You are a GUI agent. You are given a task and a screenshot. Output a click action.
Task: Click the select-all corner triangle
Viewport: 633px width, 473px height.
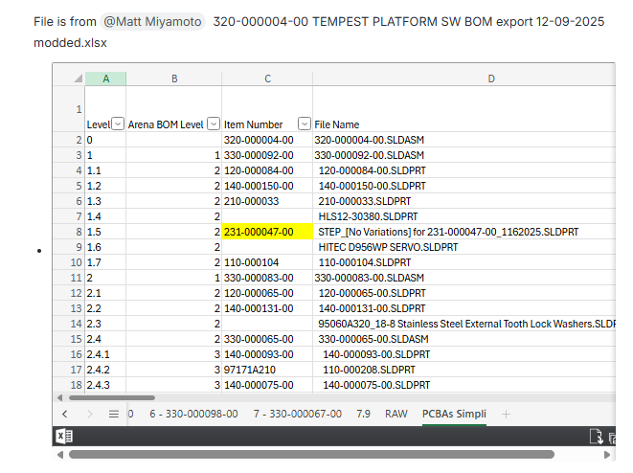(x=79, y=79)
